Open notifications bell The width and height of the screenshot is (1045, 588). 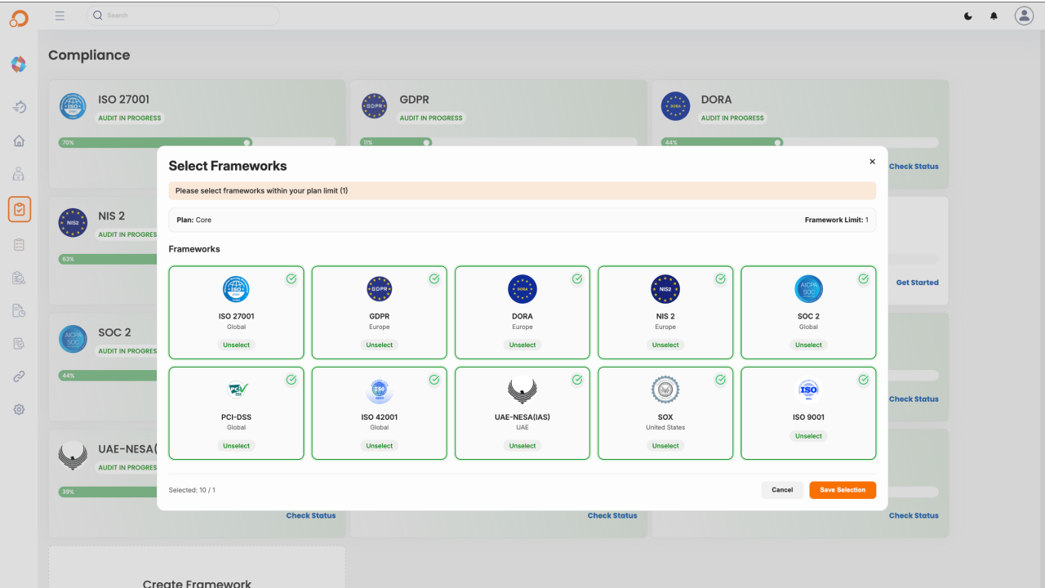click(x=994, y=16)
